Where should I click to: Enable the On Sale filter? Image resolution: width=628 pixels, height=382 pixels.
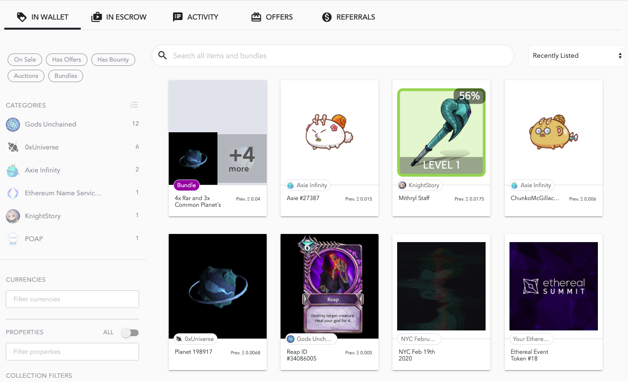click(25, 59)
